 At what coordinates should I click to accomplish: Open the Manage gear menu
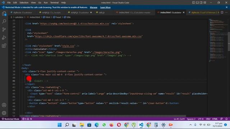(x=4, y=113)
